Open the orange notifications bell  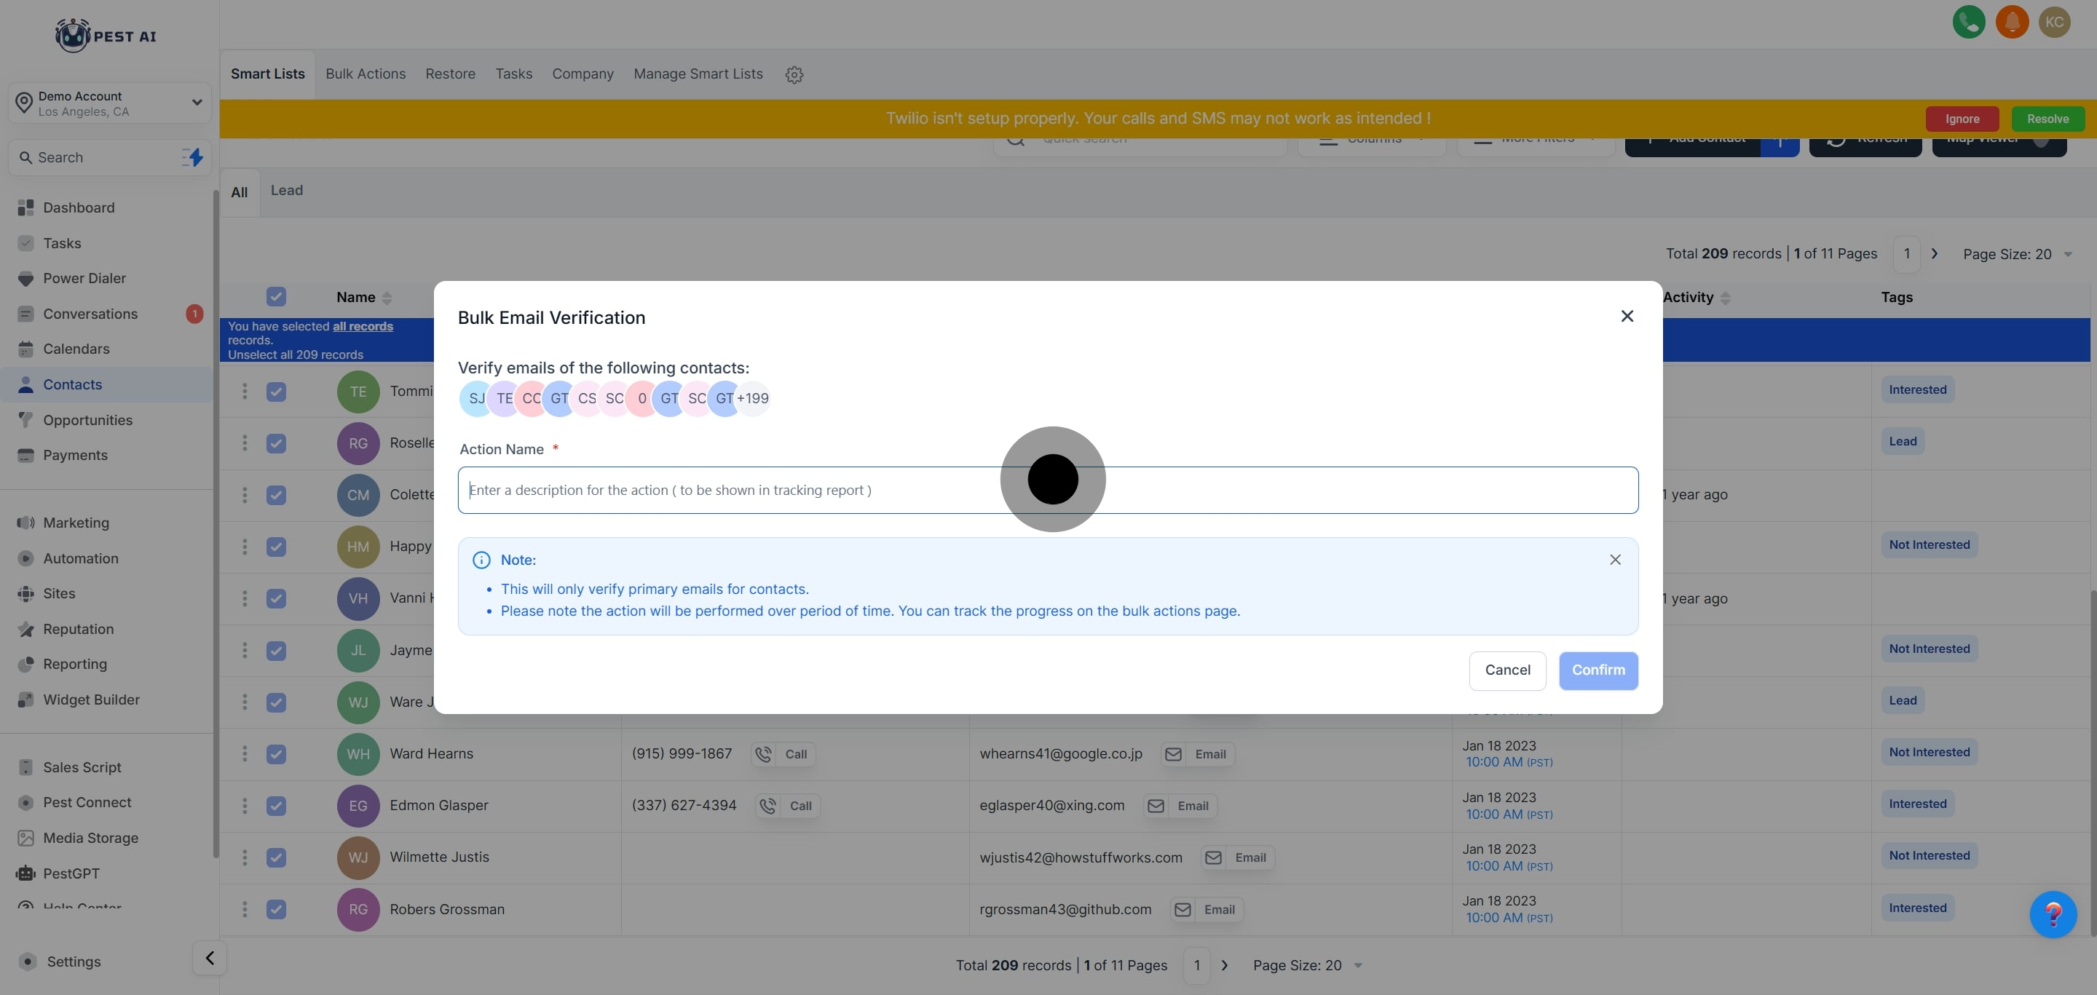[2012, 22]
